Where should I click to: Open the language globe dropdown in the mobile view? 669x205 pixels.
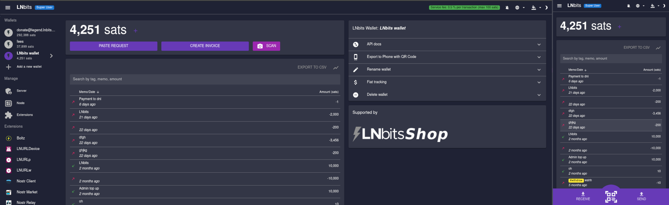click(640, 6)
